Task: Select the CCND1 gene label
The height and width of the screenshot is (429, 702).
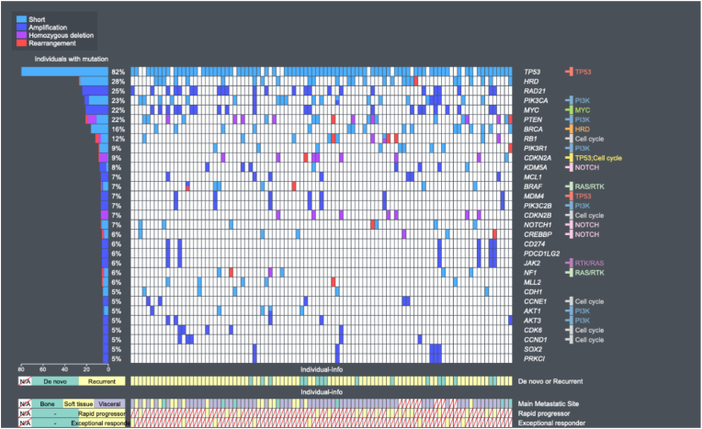Action: tap(535, 340)
